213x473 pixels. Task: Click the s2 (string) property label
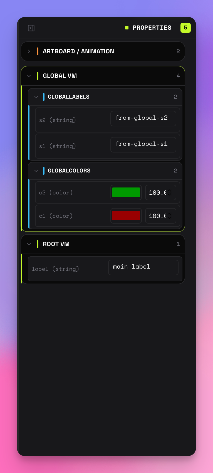[58, 120]
